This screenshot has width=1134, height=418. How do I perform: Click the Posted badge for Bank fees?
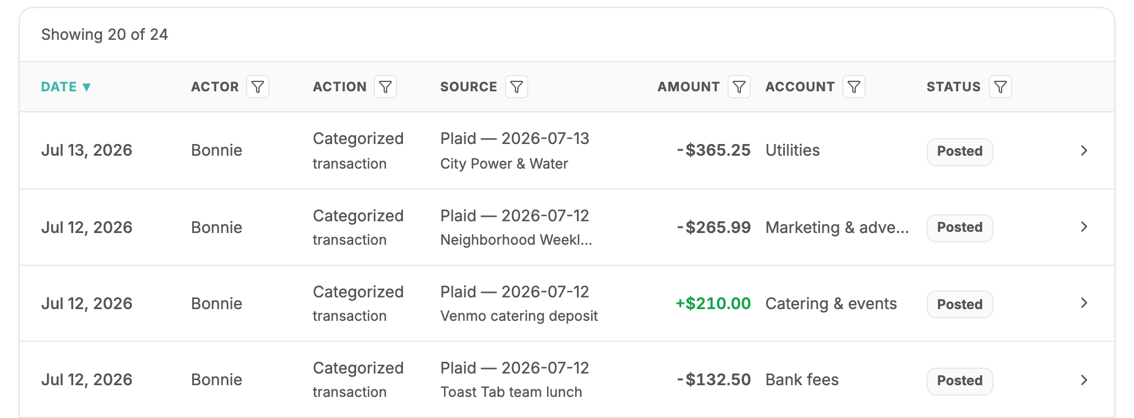(959, 381)
